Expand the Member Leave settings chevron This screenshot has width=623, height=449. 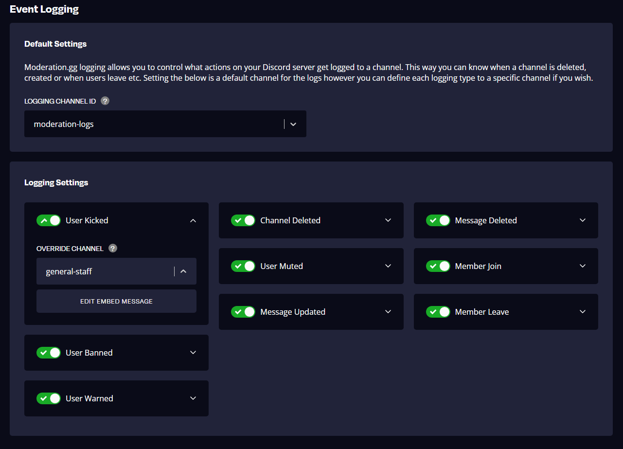[x=583, y=312]
